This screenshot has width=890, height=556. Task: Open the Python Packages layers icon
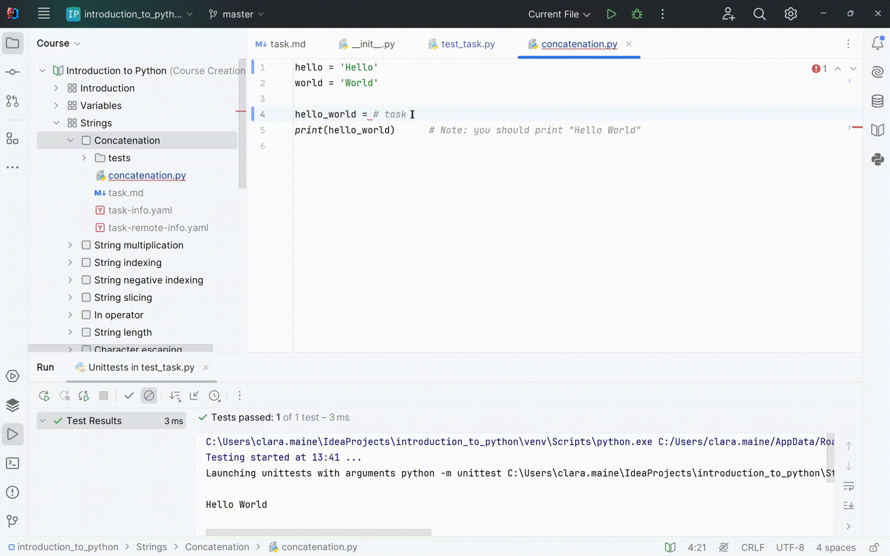point(13,405)
